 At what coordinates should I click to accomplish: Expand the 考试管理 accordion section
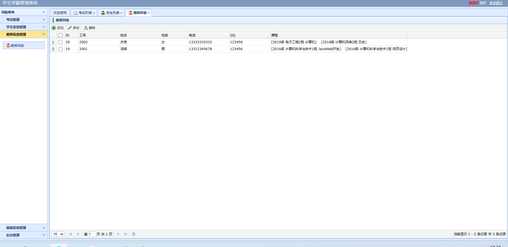(24, 20)
